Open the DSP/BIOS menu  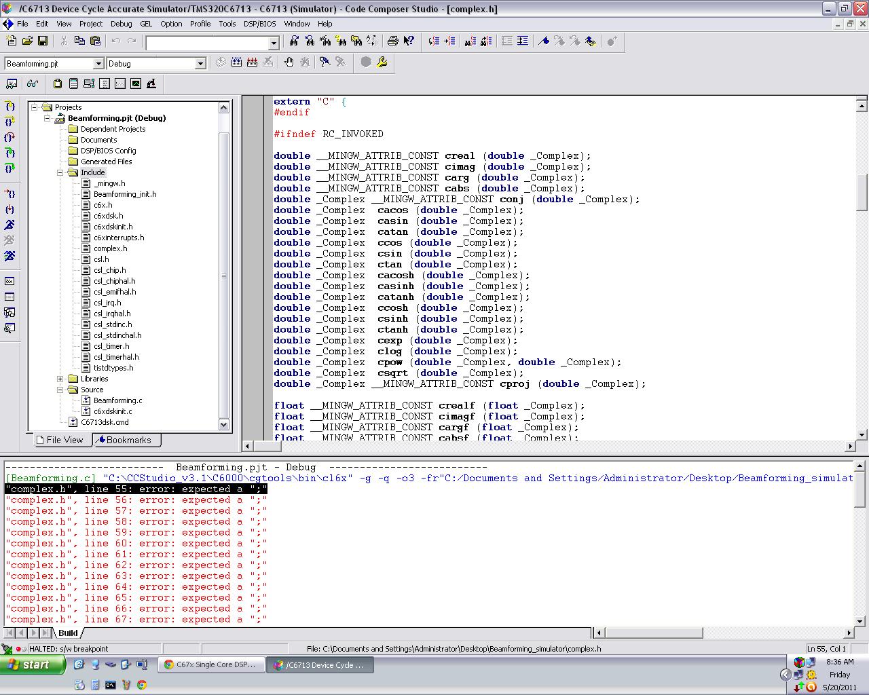pos(259,24)
